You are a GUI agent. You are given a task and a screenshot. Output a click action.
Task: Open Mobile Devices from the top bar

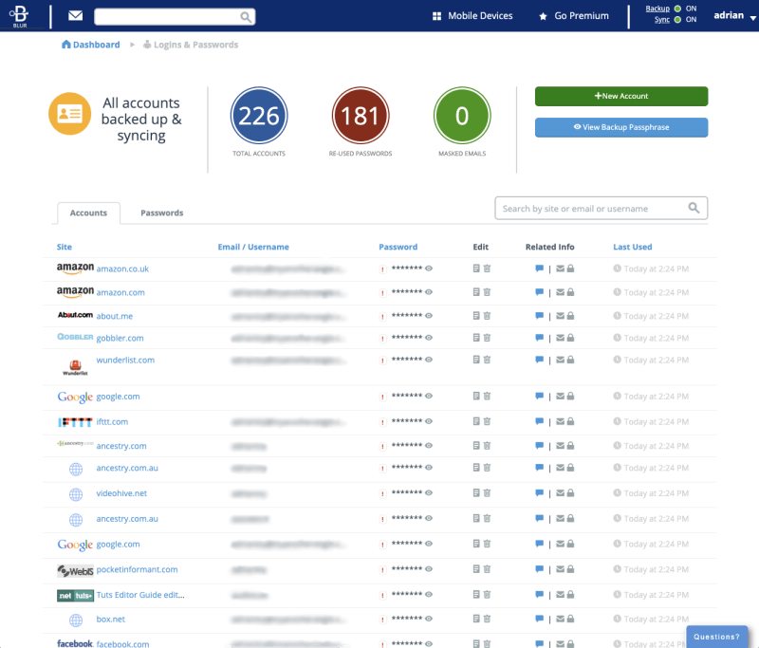click(x=472, y=16)
